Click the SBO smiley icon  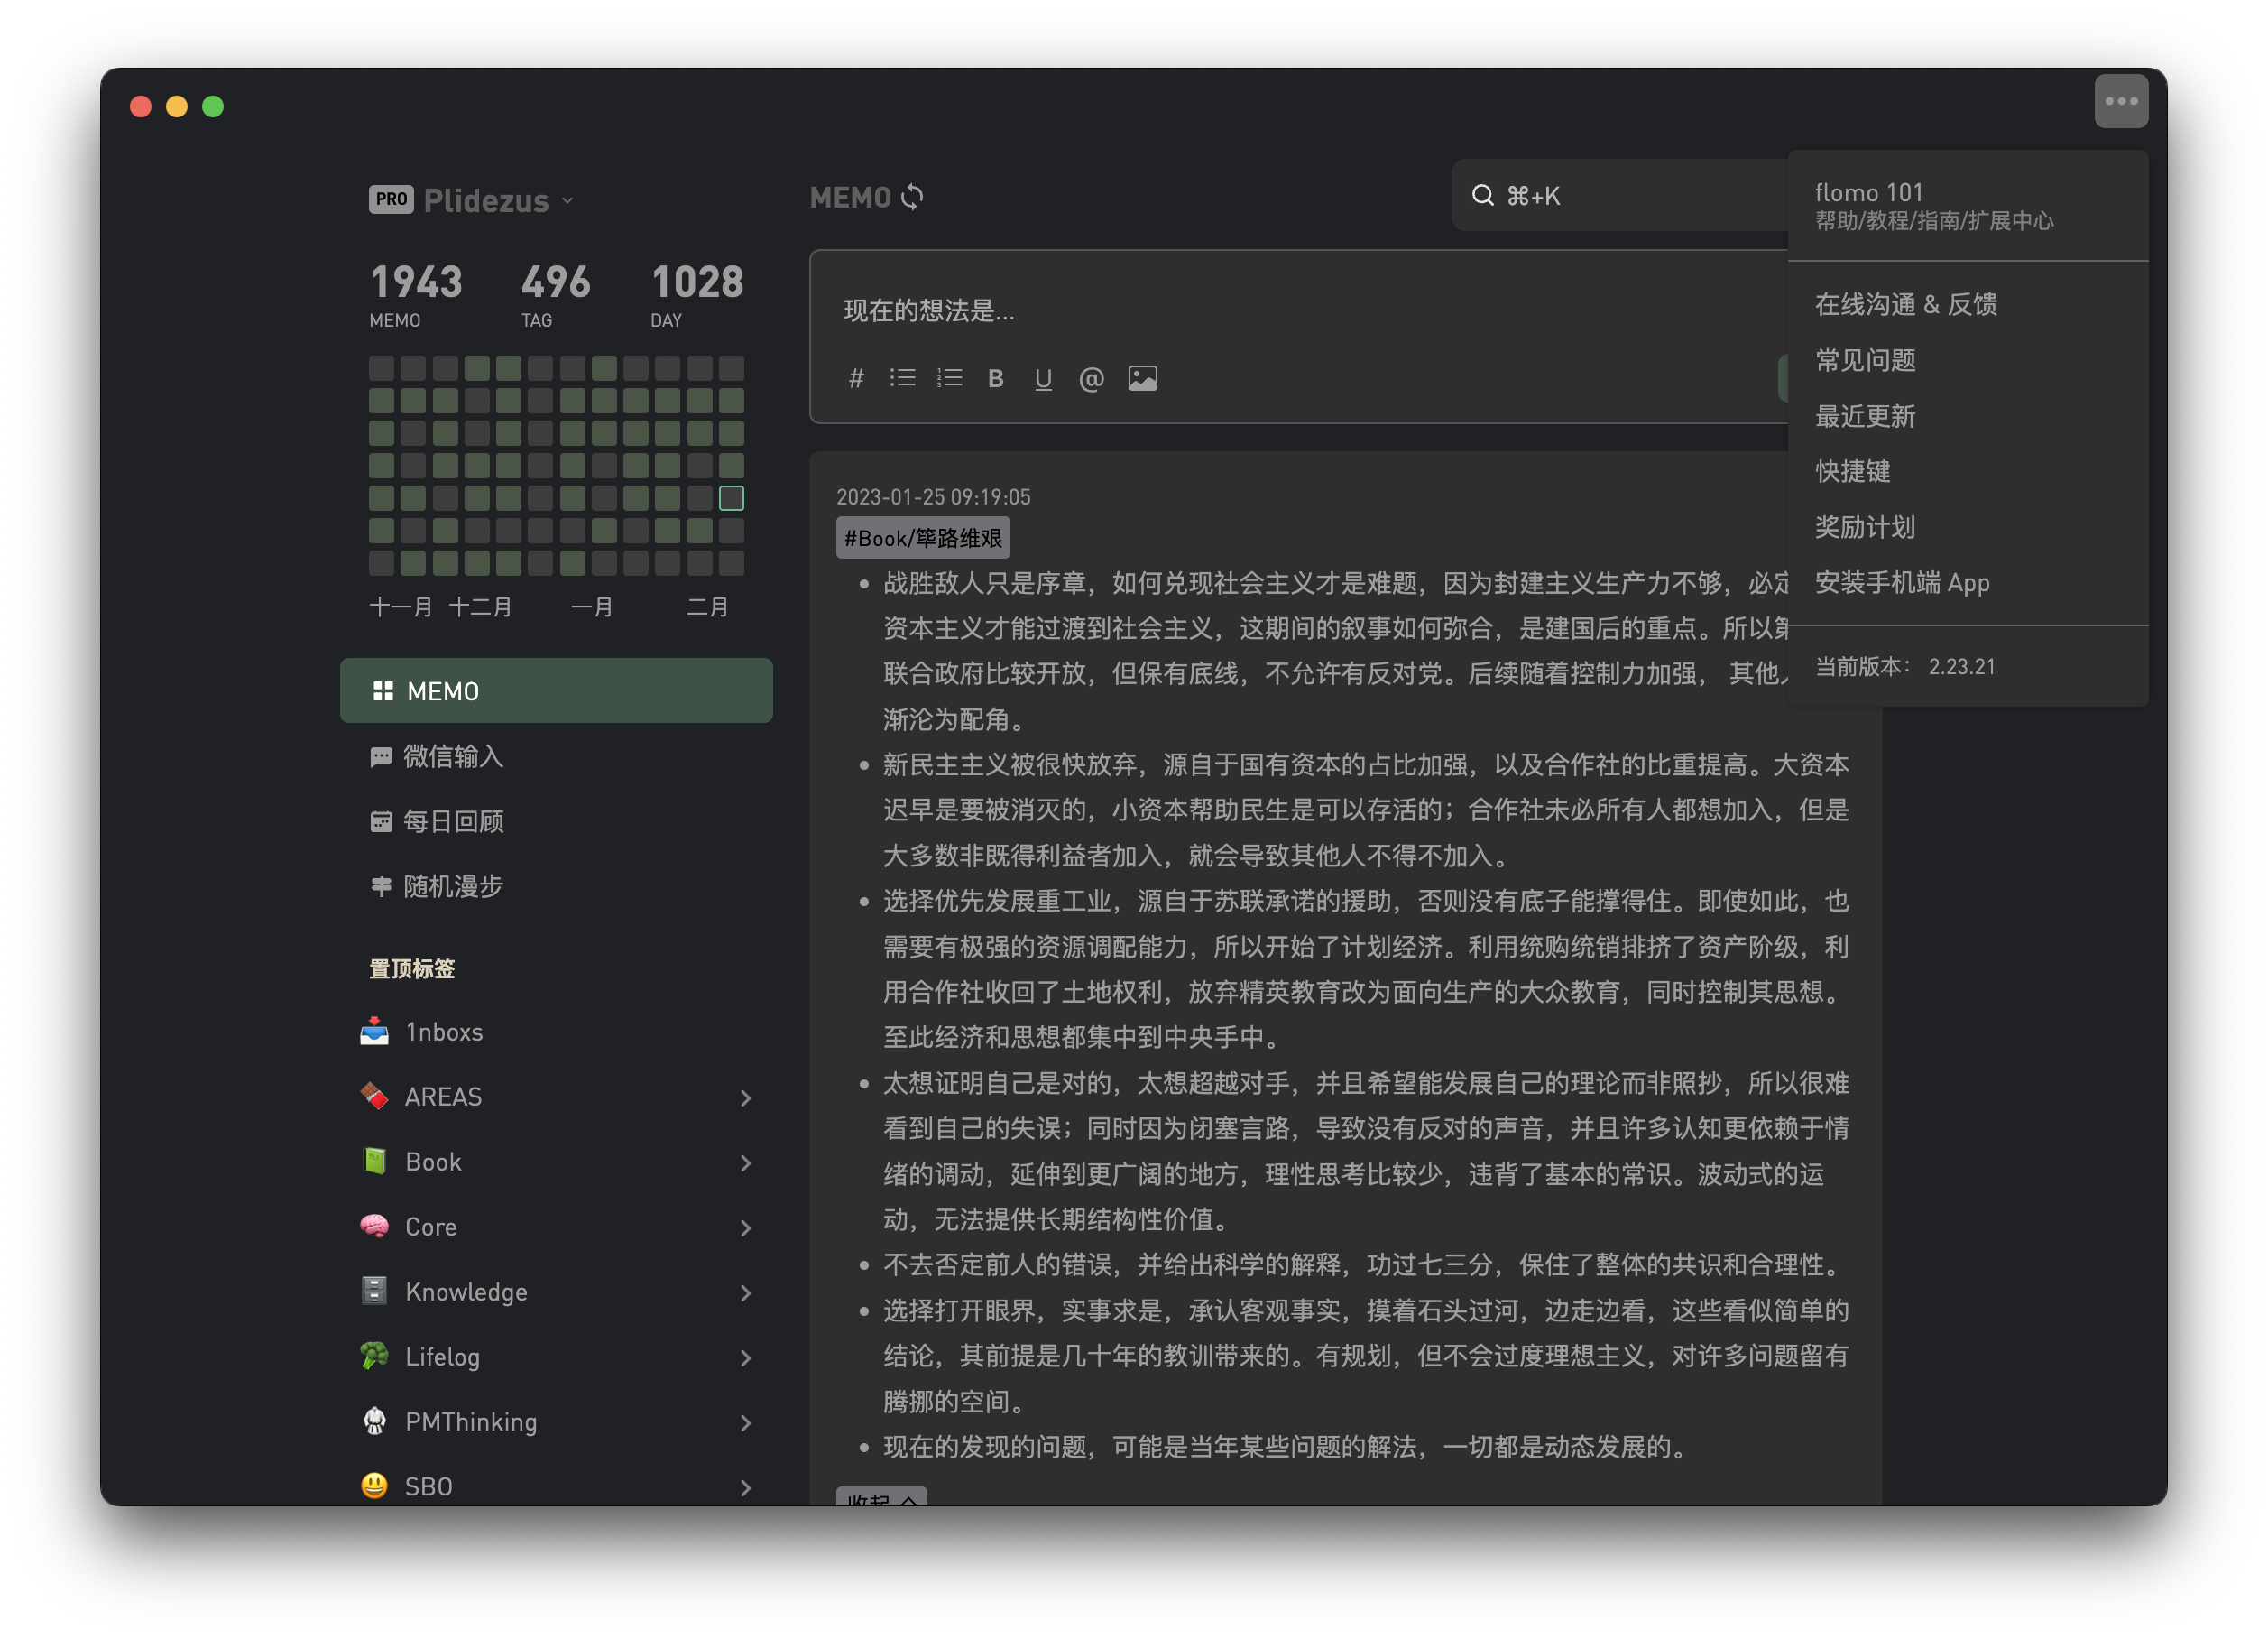pyautogui.click(x=374, y=1486)
